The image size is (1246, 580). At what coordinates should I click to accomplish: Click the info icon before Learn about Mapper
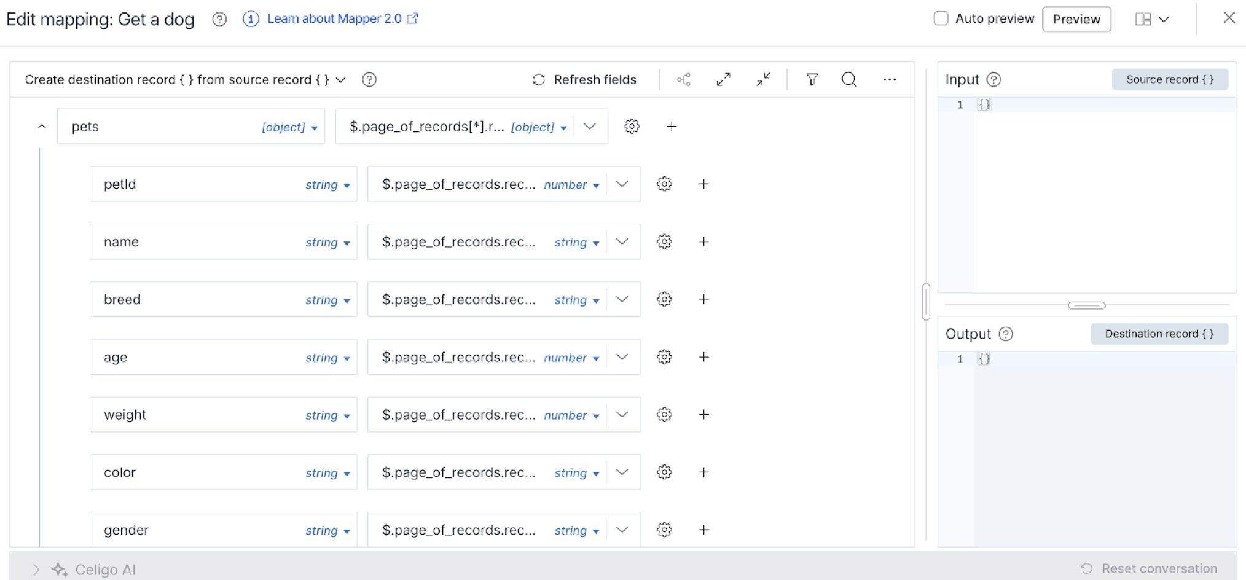(x=251, y=19)
